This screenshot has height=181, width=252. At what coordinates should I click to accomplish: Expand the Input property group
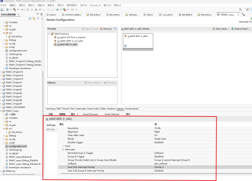tap(63, 146)
